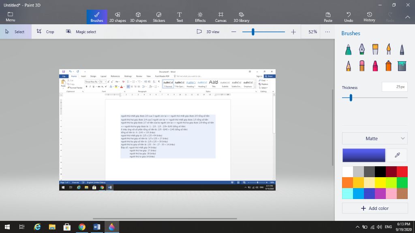Pick the white color swatch

pos(347,172)
